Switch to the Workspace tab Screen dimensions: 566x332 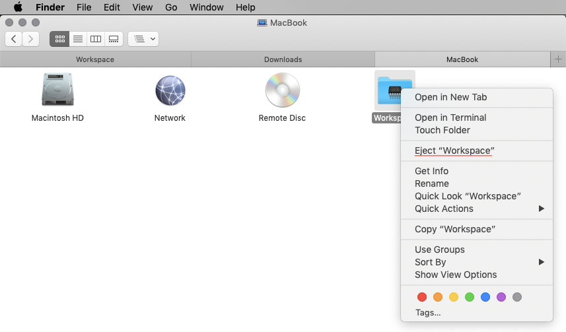click(95, 59)
